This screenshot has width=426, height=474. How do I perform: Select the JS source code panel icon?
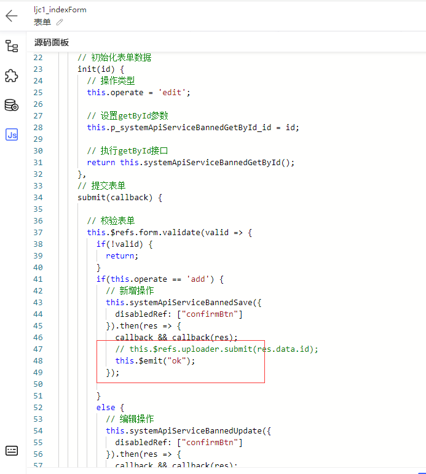coord(12,134)
